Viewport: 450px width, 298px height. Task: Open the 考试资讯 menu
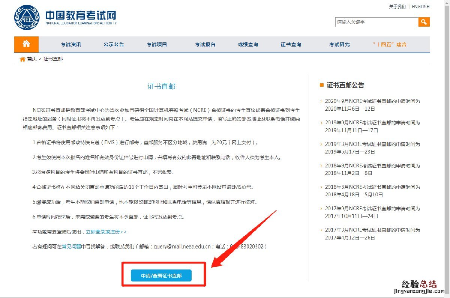click(x=70, y=45)
